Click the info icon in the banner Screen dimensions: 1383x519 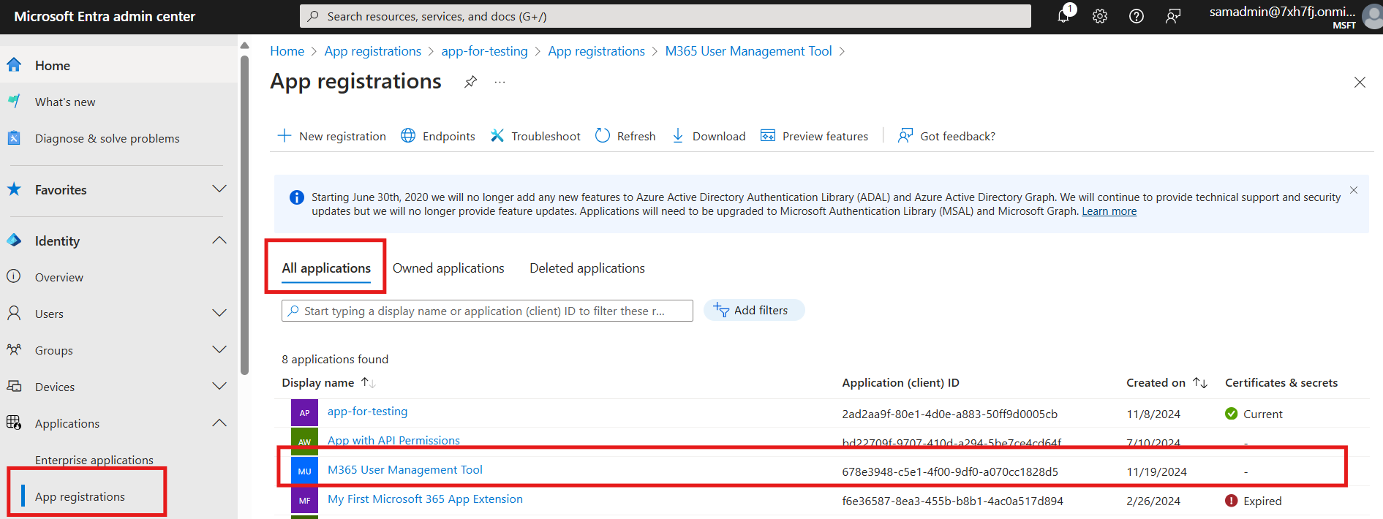tap(297, 197)
